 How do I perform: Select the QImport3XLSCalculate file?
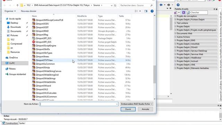82,93
